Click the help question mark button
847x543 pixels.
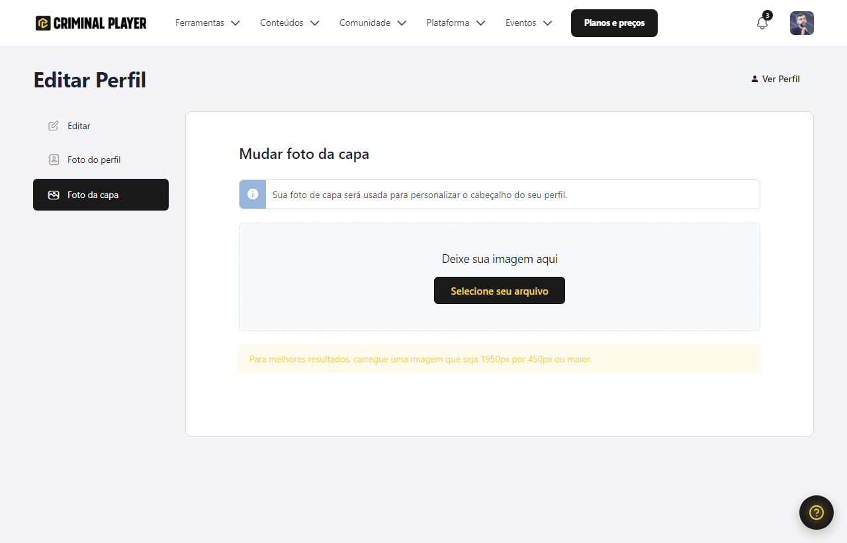(x=817, y=513)
